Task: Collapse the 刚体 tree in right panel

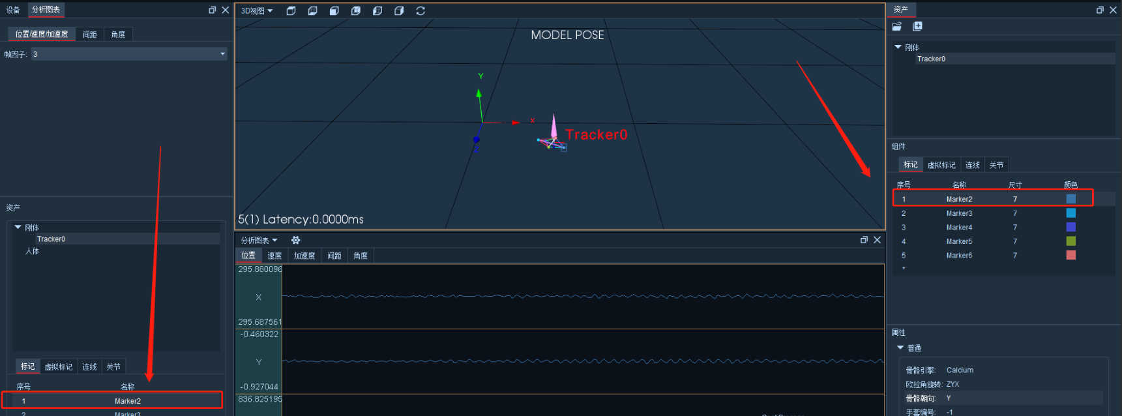Action: 898,47
